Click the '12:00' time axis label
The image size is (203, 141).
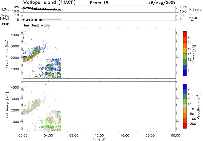coord(99,136)
